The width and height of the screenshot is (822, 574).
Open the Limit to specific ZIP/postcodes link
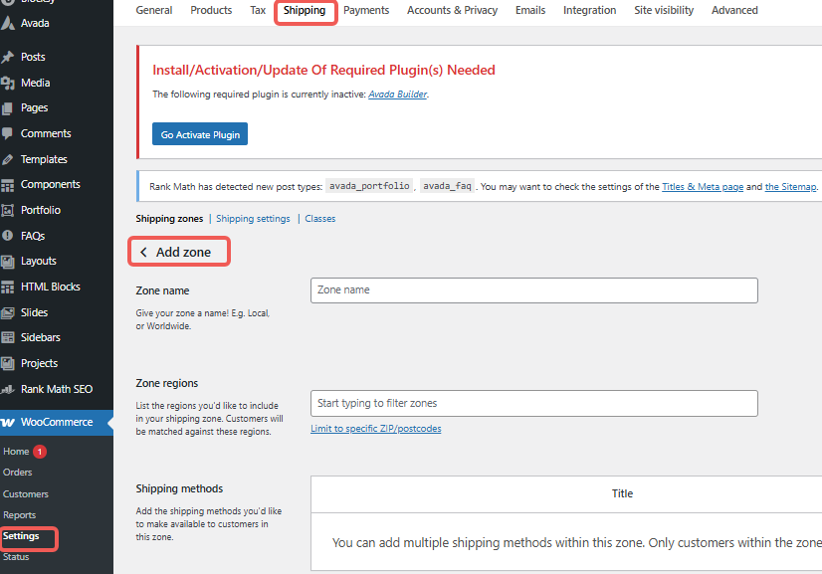[375, 428]
